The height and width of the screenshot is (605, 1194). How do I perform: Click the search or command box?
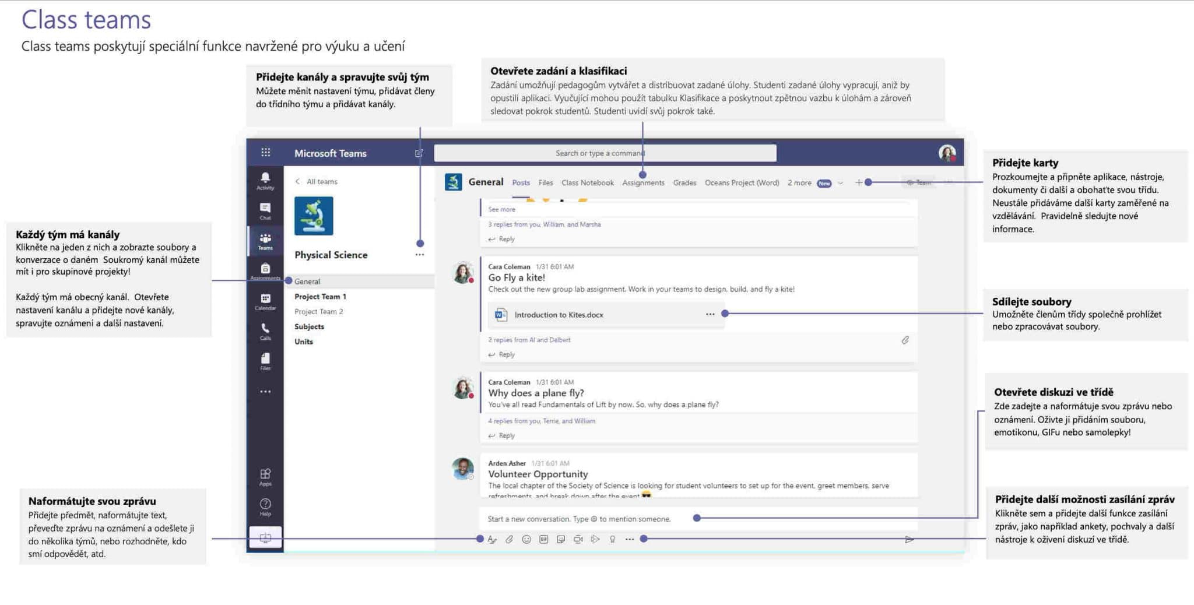tap(605, 153)
